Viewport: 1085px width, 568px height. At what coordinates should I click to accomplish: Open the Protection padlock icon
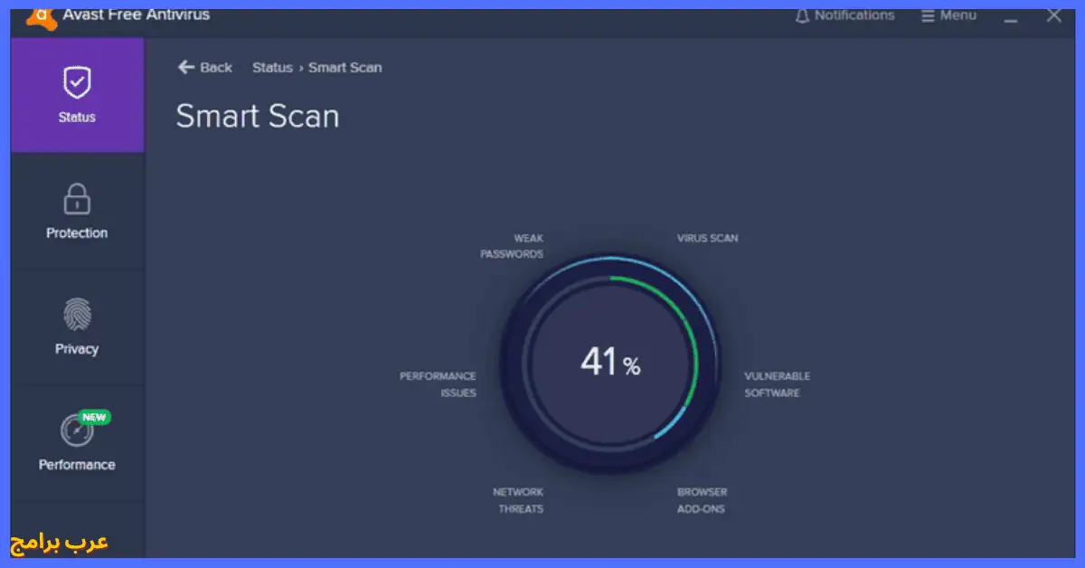coord(77,199)
